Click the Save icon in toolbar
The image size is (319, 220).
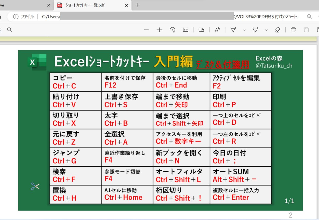(x=306, y=30)
